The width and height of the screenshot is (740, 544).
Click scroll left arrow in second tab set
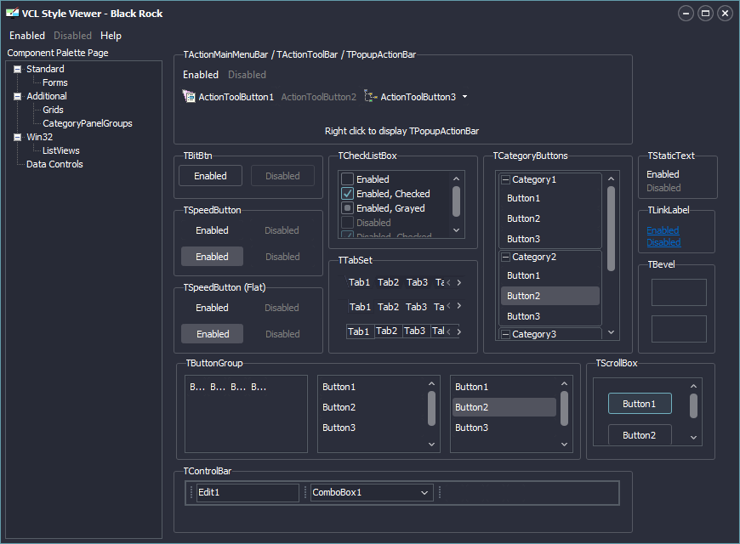point(449,306)
